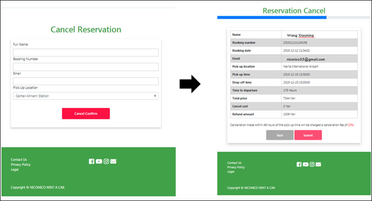Click Instagram icon in Cancel Reservation page footer
This screenshot has width=372, height=201.
click(106, 161)
